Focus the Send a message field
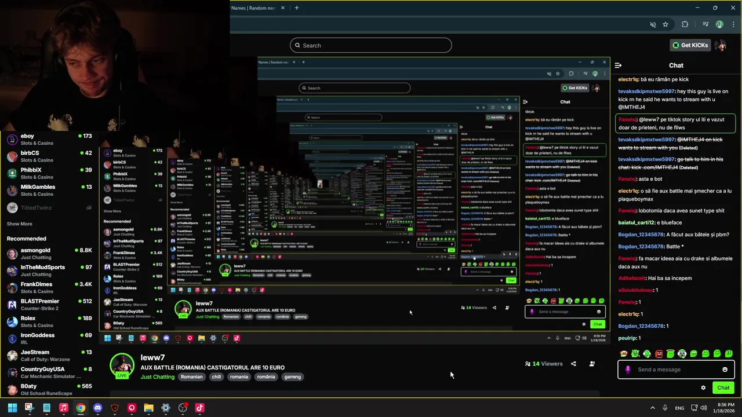Image resolution: width=742 pixels, height=417 pixels. click(676, 370)
